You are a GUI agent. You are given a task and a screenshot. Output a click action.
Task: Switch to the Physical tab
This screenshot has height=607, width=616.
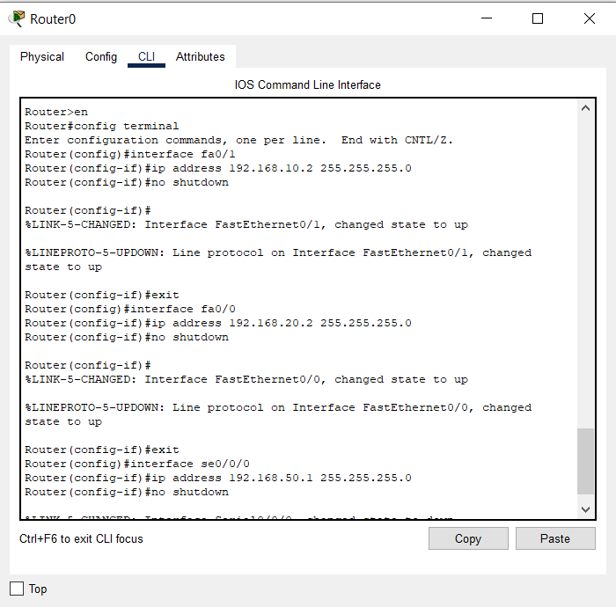coord(42,57)
